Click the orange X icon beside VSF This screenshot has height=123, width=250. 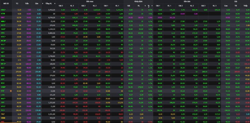(x=11, y=91)
